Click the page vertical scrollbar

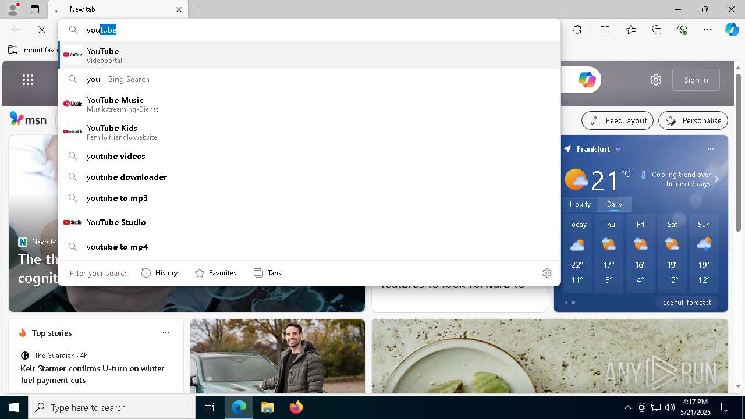739,152
